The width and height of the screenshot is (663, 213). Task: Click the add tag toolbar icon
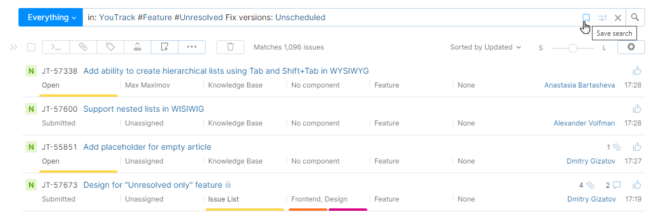click(x=110, y=47)
